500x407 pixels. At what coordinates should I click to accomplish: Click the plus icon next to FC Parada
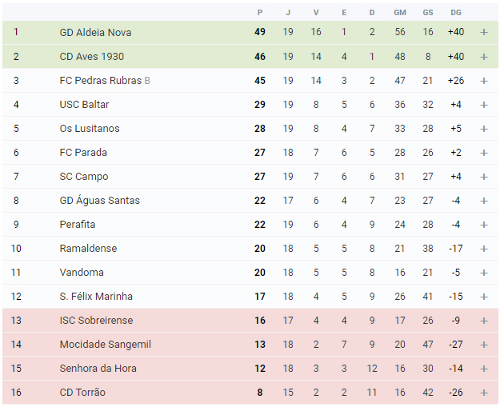coord(484,153)
